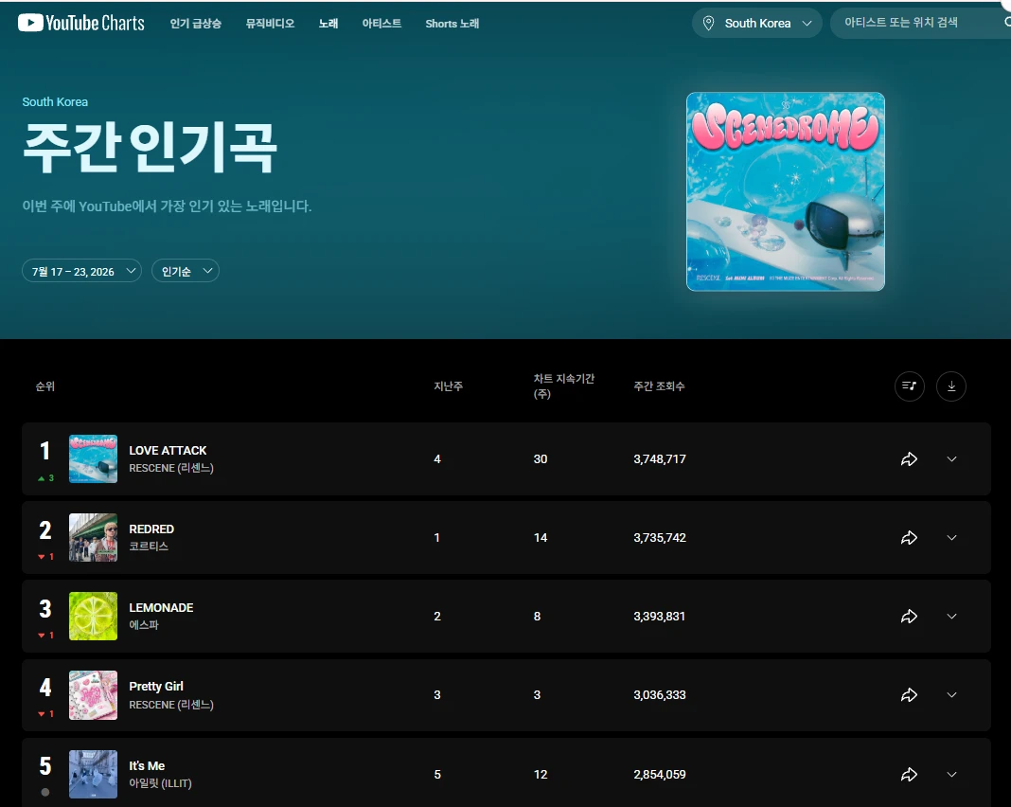Click the large SCENEDROME album cover
1011x807 pixels.
(786, 191)
